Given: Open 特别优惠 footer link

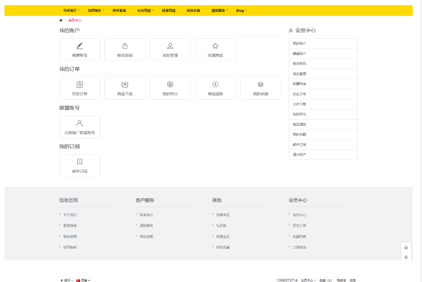Looking at the screenshot, I should point(223,247).
